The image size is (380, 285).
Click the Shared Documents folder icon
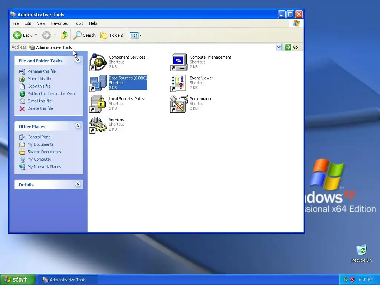22,152
